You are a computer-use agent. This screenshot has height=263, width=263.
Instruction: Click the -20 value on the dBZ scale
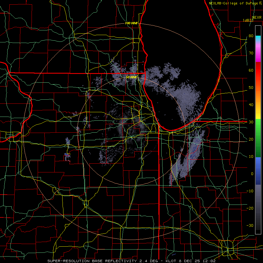[250, 208]
